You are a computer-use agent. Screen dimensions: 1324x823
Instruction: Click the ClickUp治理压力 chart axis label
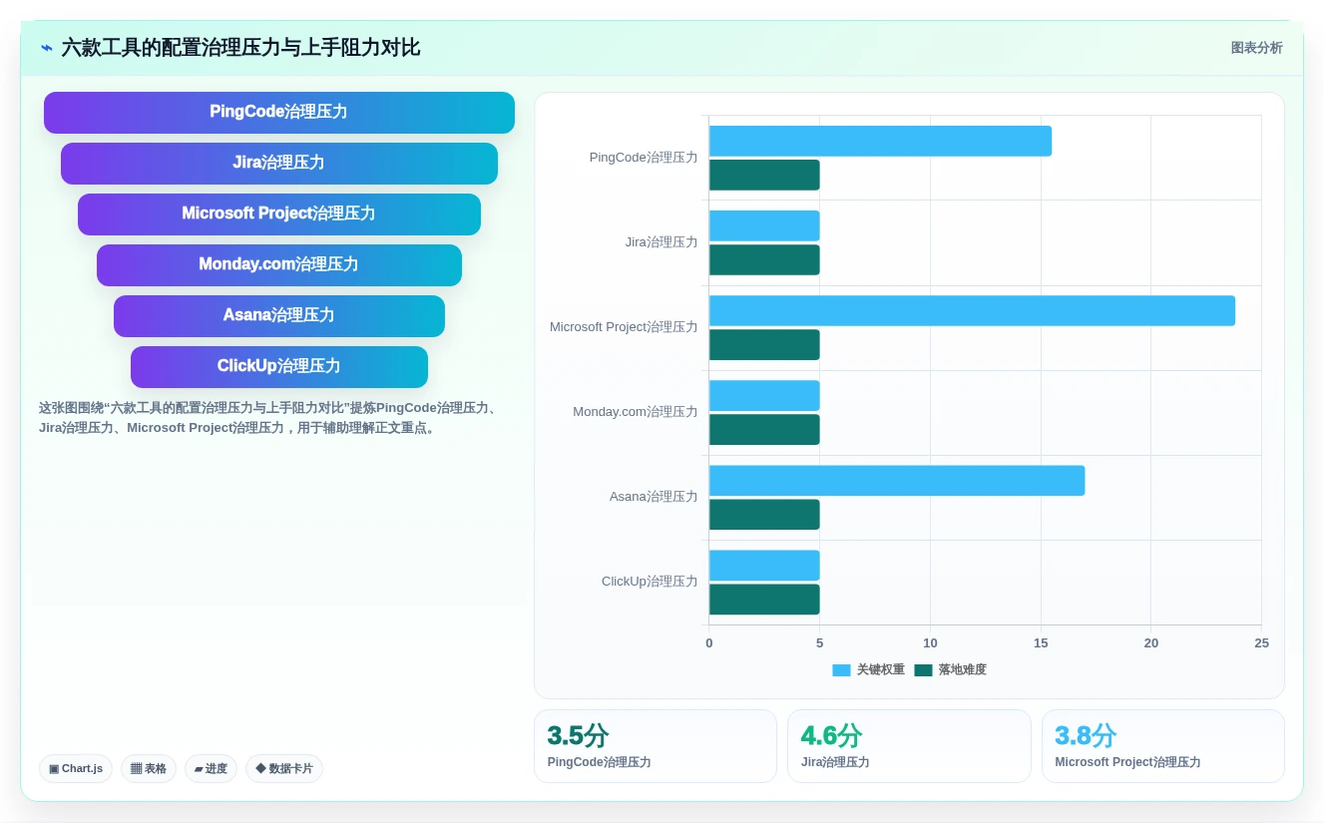[x=650, y=582]
